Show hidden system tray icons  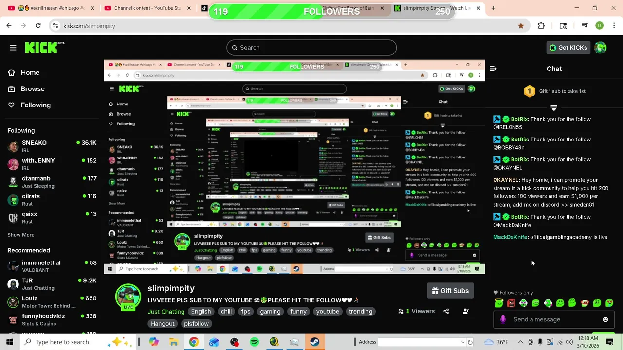(521, 342)
